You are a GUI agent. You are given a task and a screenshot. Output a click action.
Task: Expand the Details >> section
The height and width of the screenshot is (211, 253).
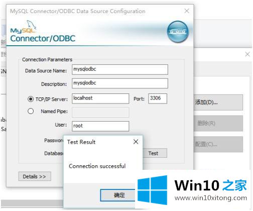pos(35,176)
